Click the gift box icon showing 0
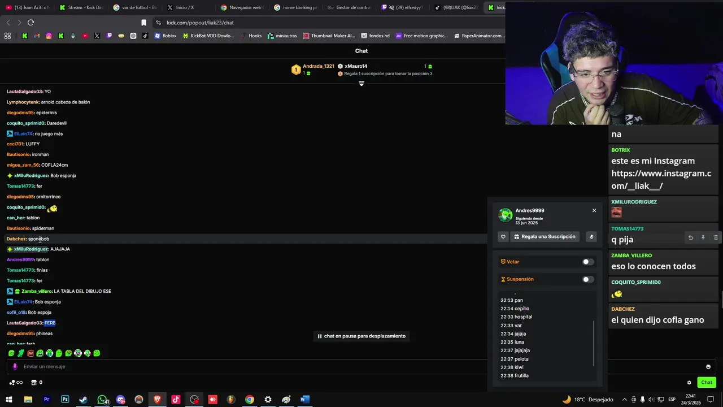 (36, 383)
